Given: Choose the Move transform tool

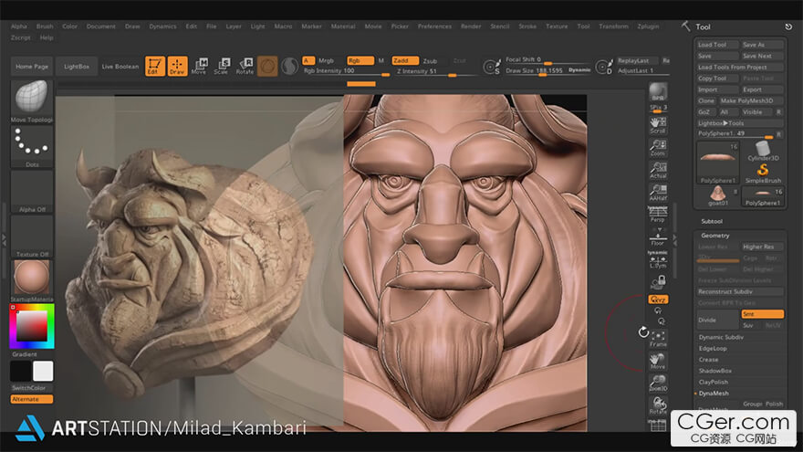Looking at the screenshot, I should (199, 66).
